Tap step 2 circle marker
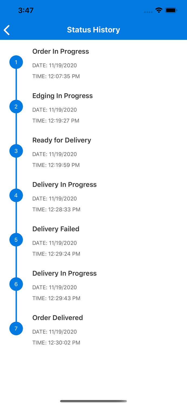The width and height of the screenshot is (187, 406). (16, 107)
